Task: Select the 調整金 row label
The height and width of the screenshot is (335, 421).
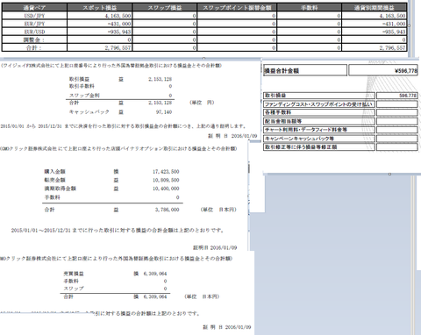Action: pyautogui.click(x=34, y=39)
